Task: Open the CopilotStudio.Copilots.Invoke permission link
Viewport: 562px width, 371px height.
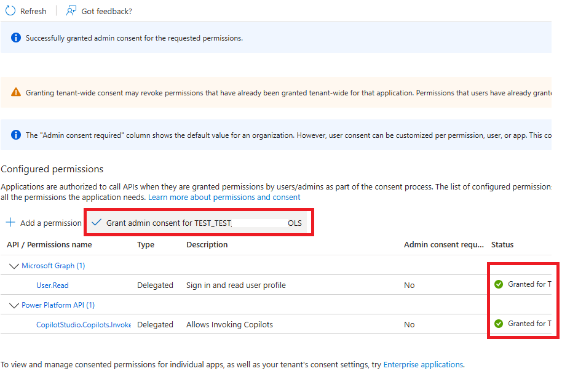Action: tap(83, 324)
